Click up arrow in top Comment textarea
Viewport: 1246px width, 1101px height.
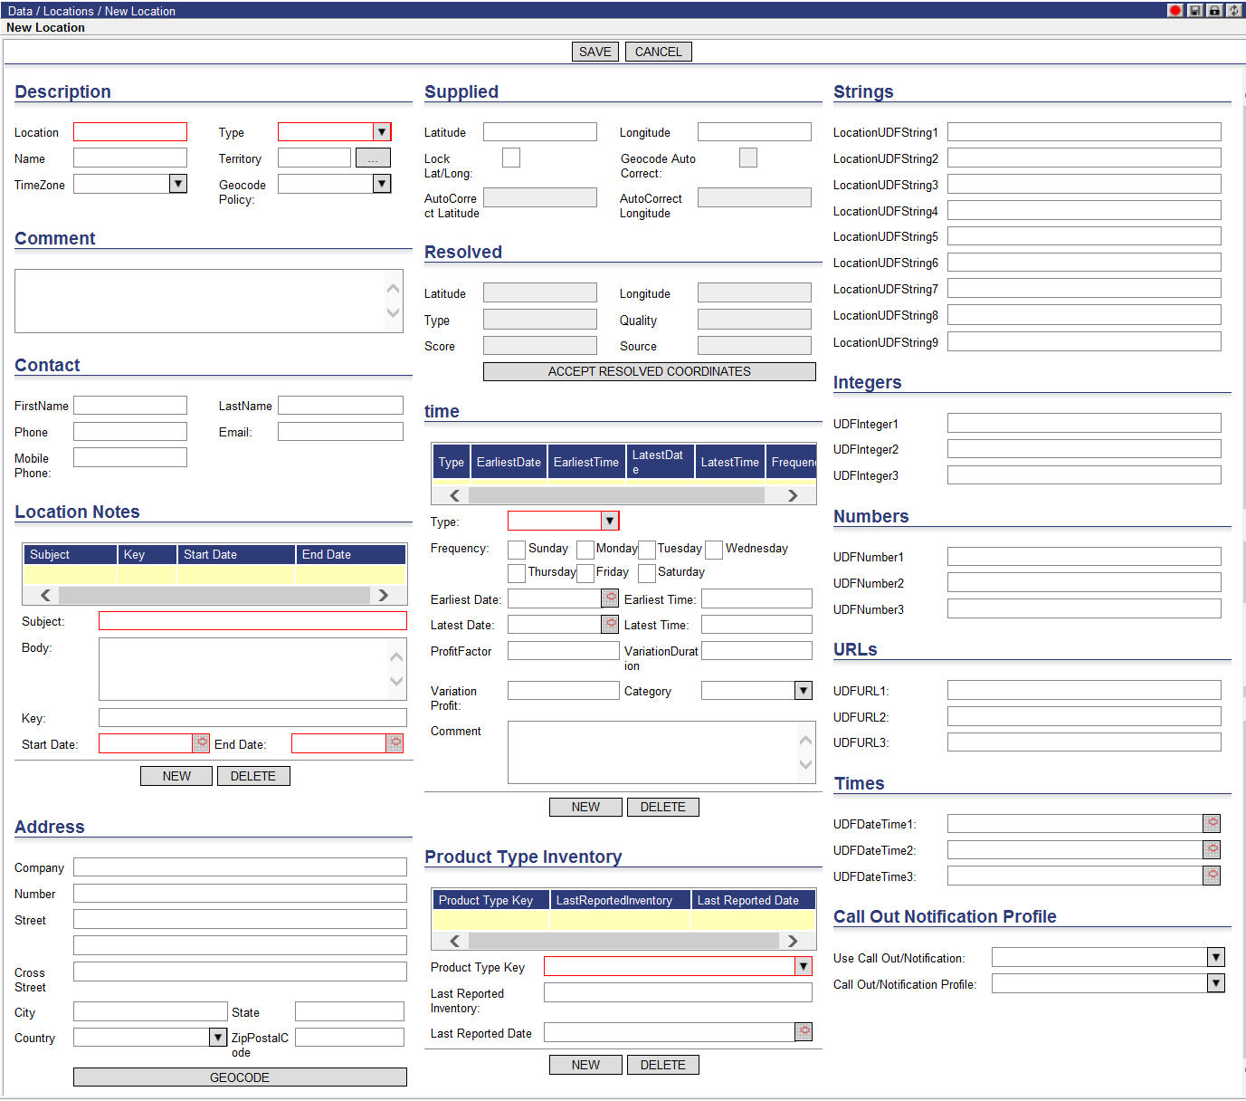pyautogui.click(x=394, y=289)
